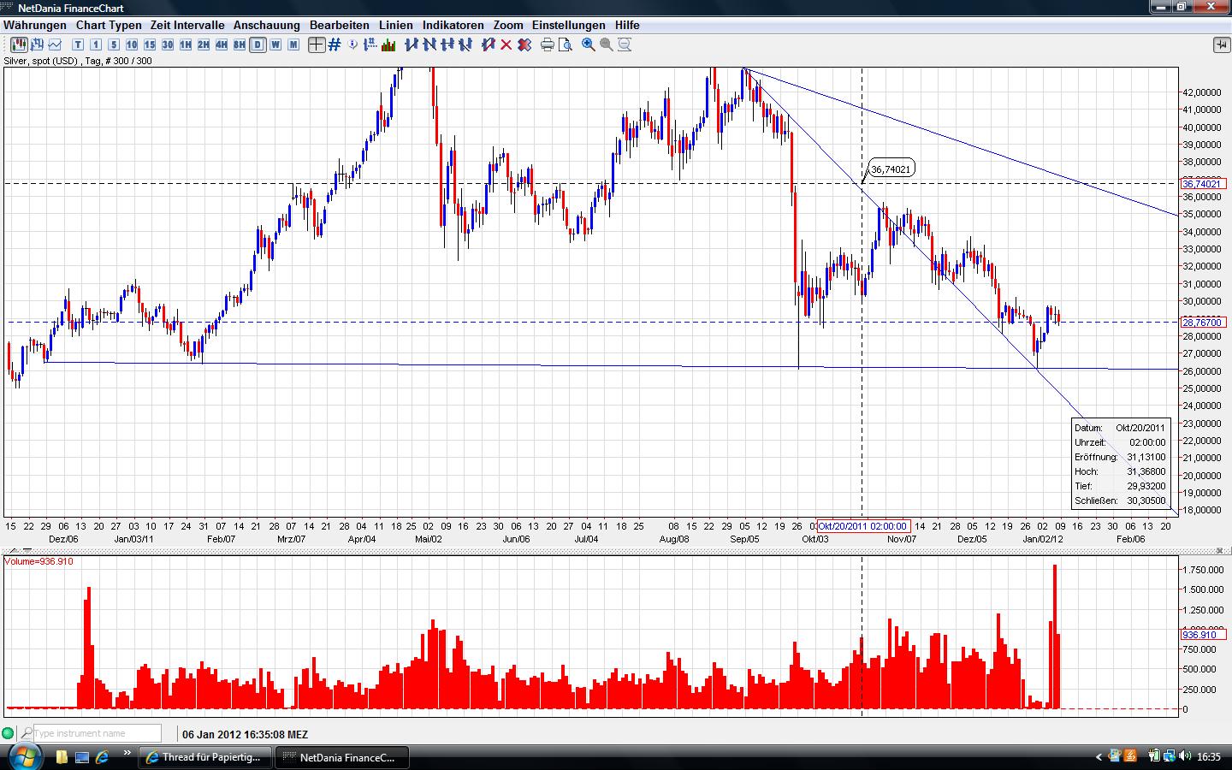Viewport: 1232px width, 770px height.
Task: Toggle the crosshair cursor button
Action: (x=317, y=44)
